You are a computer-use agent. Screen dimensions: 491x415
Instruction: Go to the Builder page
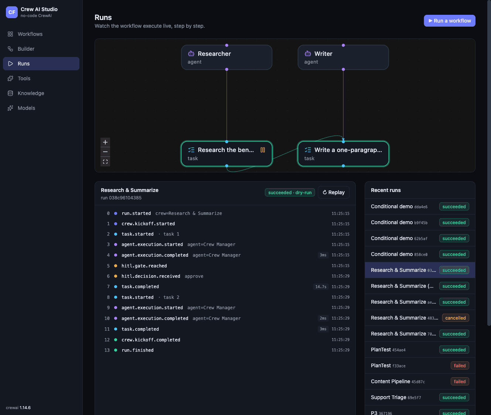tap(41, 49)
